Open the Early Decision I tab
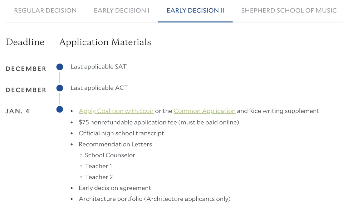 pos(122,11)
